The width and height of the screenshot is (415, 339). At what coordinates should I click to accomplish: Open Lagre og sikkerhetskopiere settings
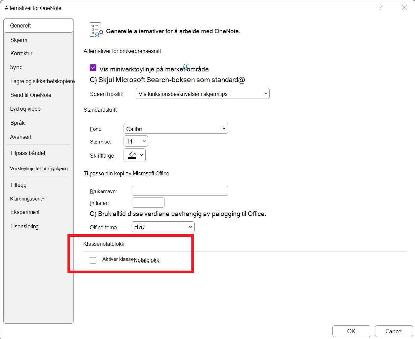(42, 81)
